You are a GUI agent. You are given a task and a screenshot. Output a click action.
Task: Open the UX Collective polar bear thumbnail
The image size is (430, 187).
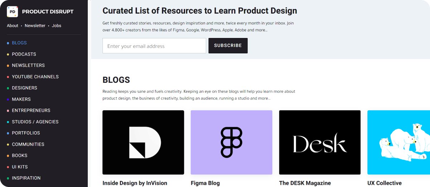click(x=398, y=142)
